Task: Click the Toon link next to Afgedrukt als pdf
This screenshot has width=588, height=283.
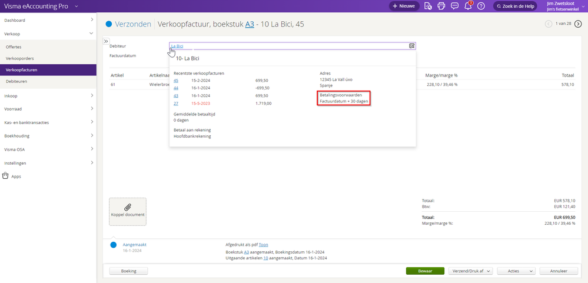Action: [263, 244]
